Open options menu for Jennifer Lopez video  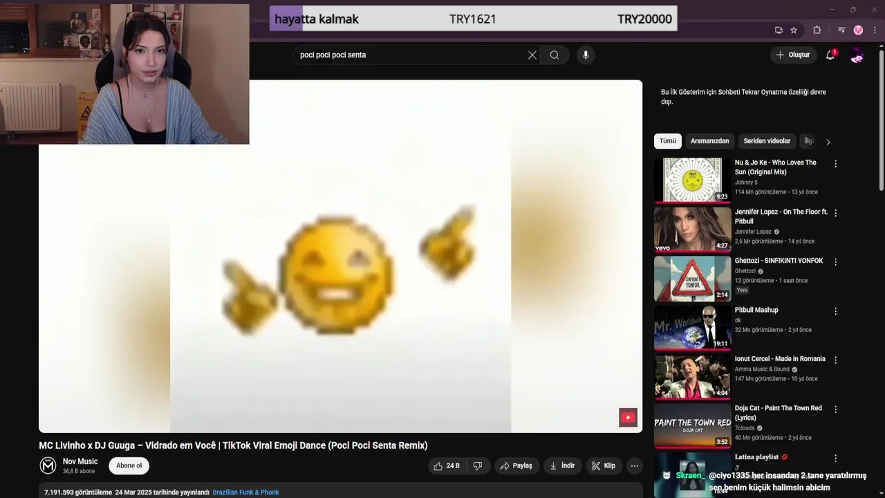pyautogui.click(x=835, y=213)
